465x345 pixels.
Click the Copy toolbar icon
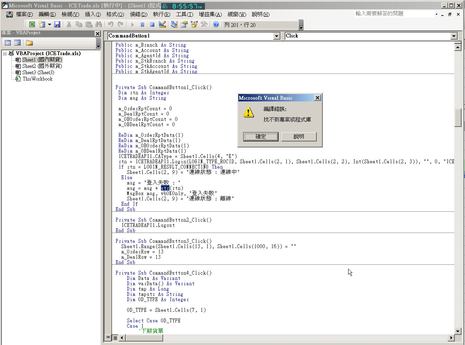tap(79, 24)
